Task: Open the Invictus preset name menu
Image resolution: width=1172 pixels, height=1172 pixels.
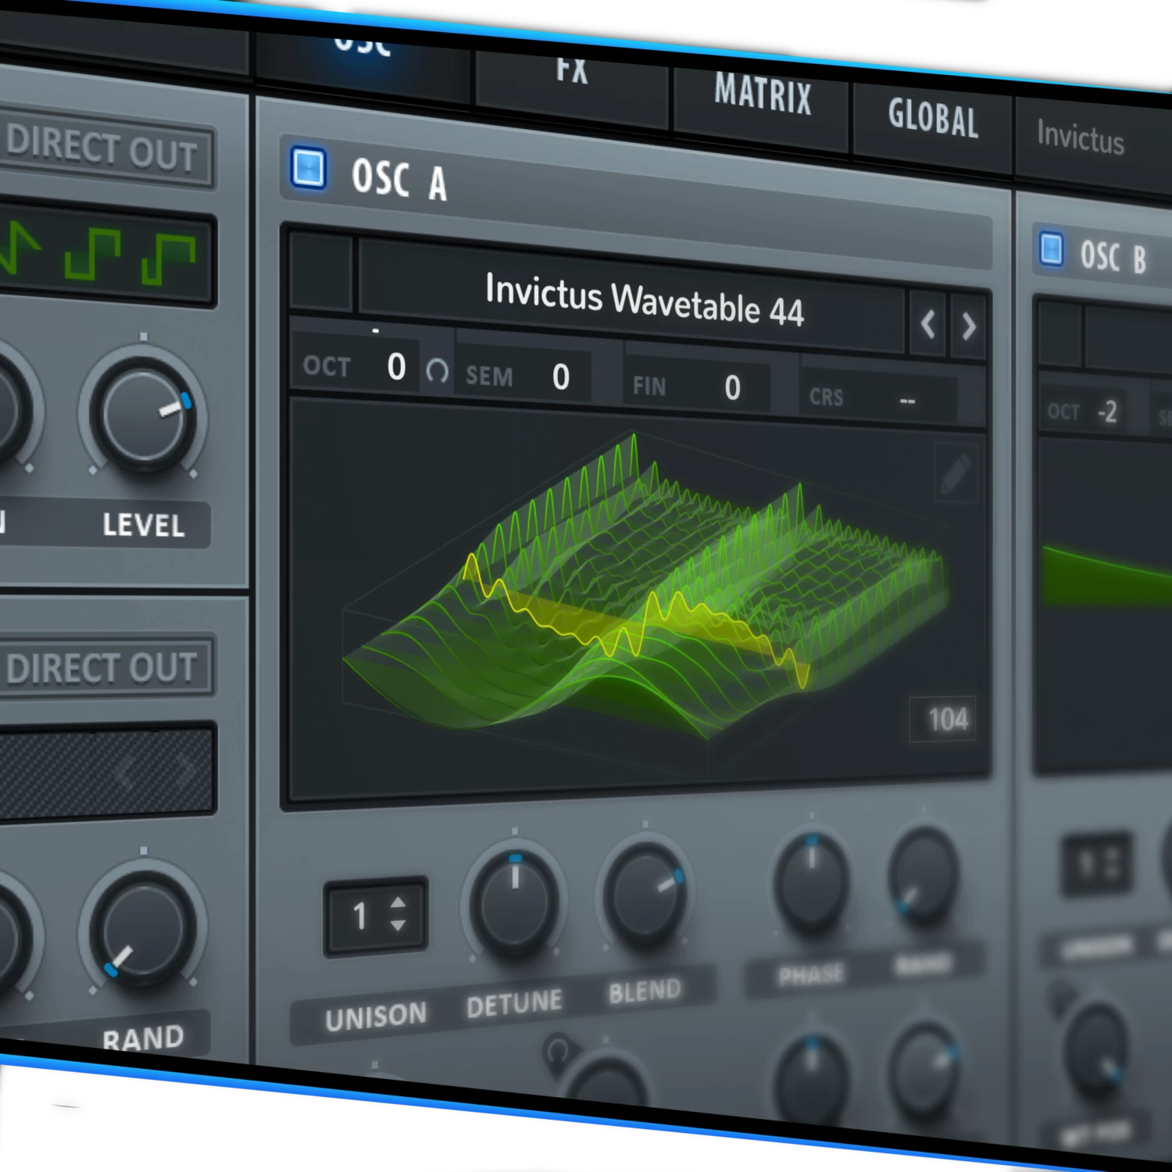Action: tap(1080, 139)
